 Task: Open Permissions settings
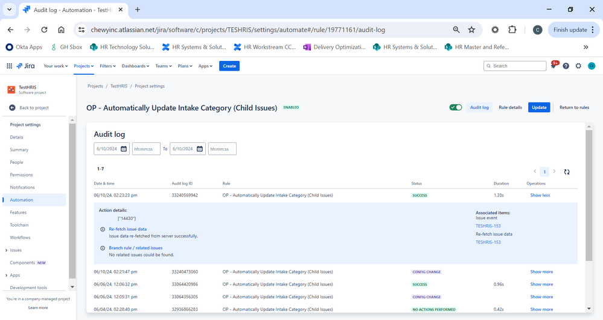[x=21, y=175]
